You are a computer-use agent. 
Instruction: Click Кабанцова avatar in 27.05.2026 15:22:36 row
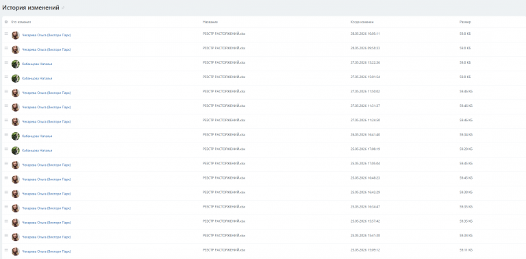click(x=16, y=64)
